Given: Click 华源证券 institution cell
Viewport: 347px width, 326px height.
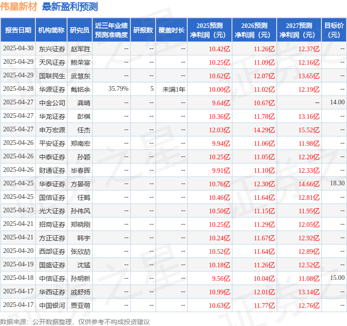Looking at the screenshot, I should point(52,89).
